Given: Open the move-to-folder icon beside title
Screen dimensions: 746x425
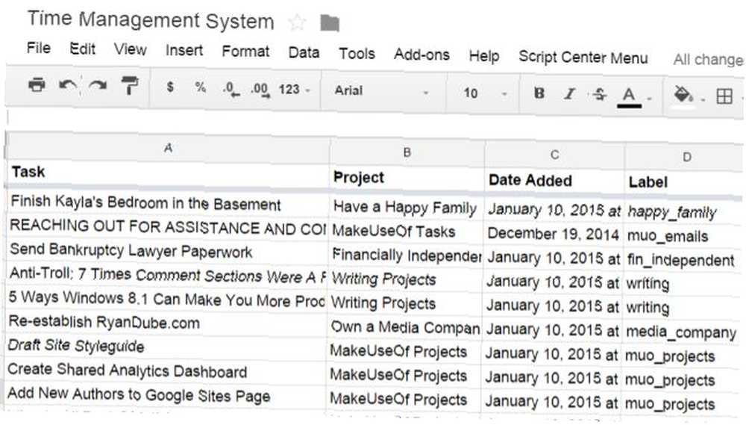Looking at the screenshot, I should [x=330, y=23].
